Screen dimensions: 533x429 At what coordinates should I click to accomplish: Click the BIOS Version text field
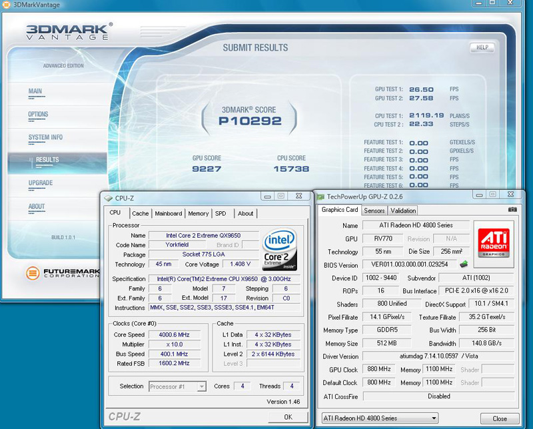pyautogui.click(x=409, y=265)
